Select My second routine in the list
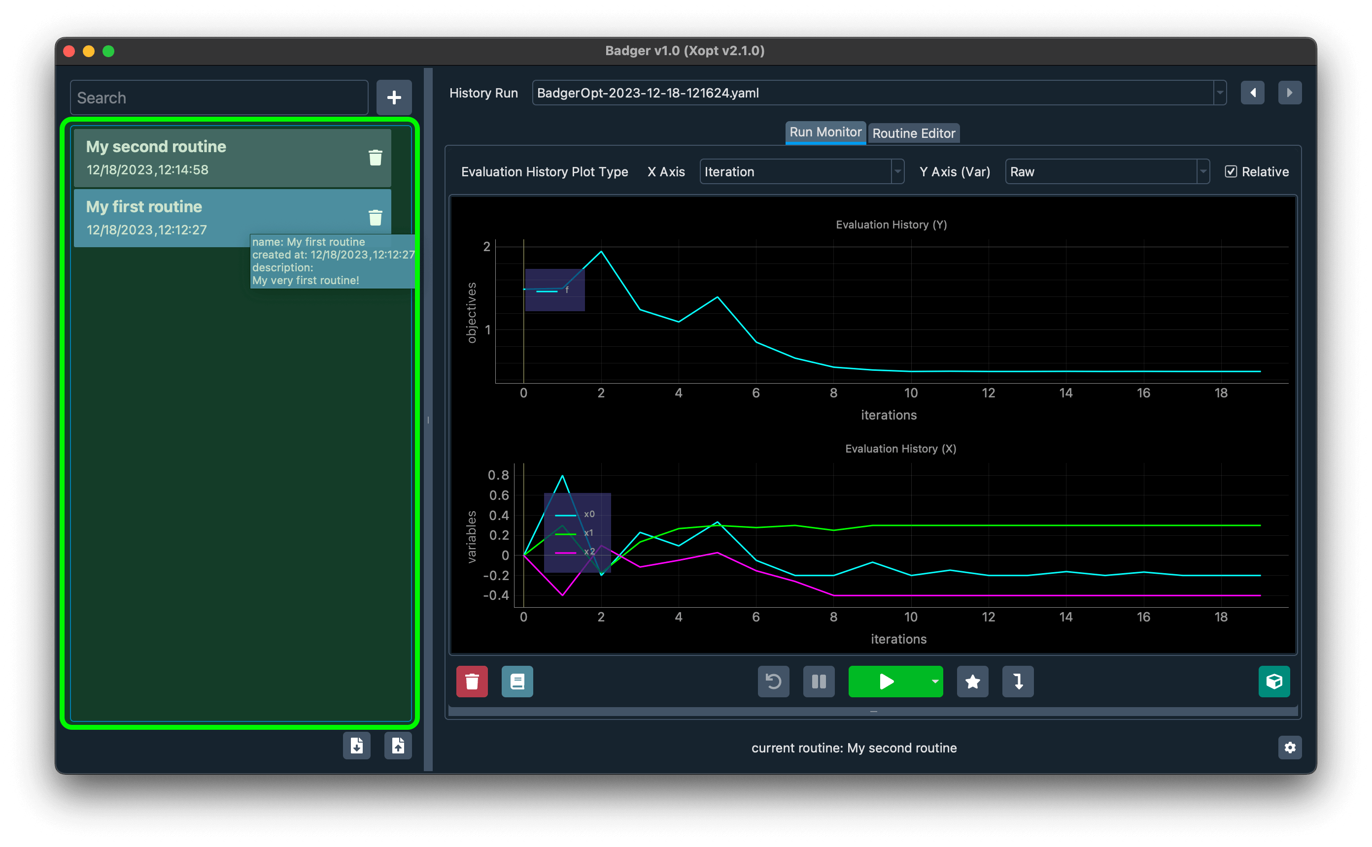1372x847 pixels. 233,158
